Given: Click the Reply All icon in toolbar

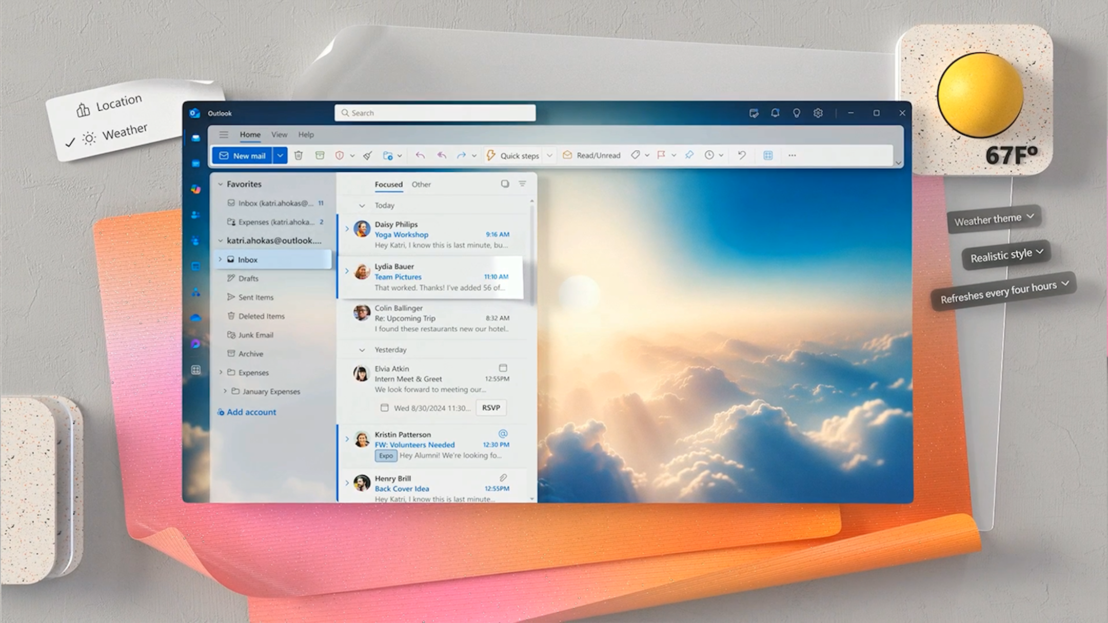Looking at the screenshot, I should point(440,155).
